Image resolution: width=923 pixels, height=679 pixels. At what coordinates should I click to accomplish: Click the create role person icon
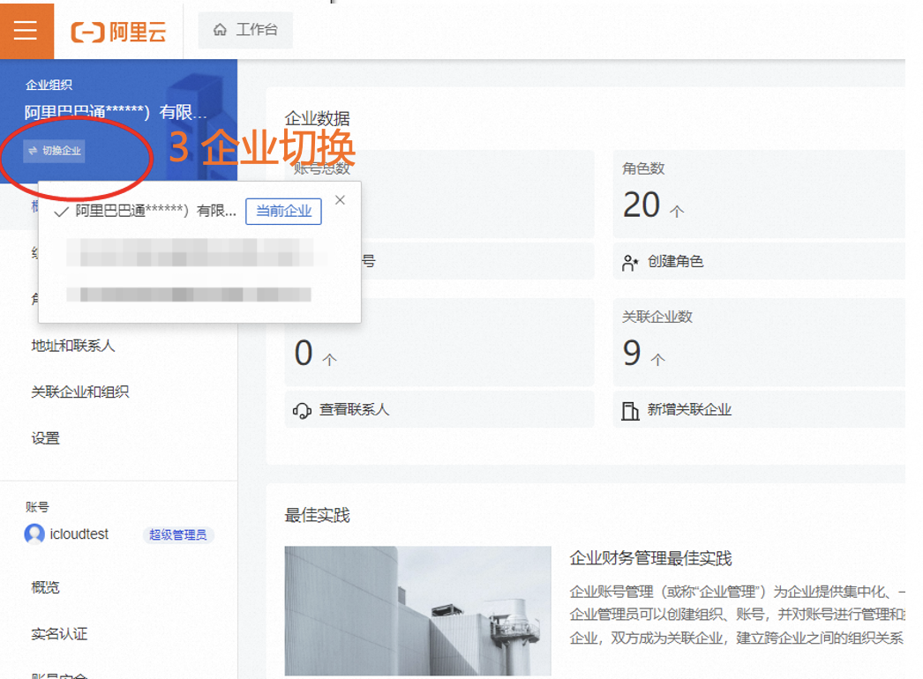(x=630, y=263)
